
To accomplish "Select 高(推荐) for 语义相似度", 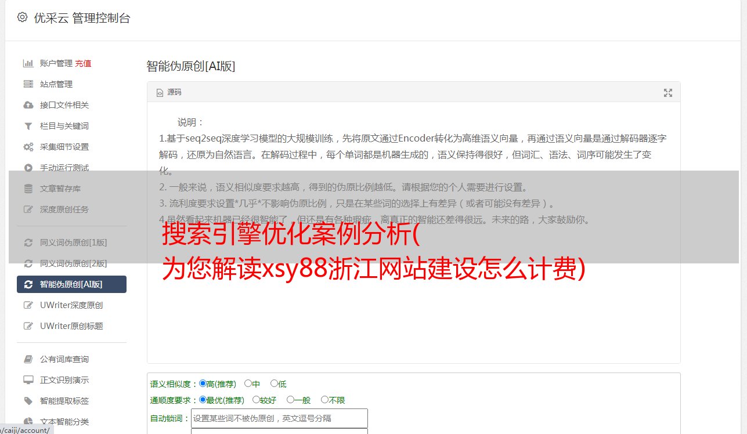I will tap(203, 384).
